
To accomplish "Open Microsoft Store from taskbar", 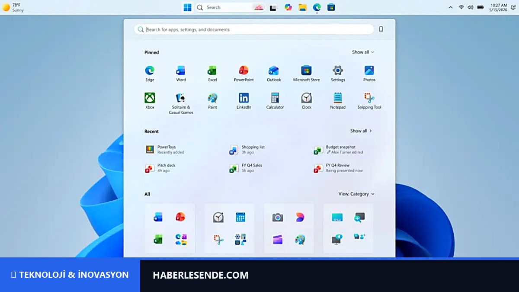I will 331,7.
